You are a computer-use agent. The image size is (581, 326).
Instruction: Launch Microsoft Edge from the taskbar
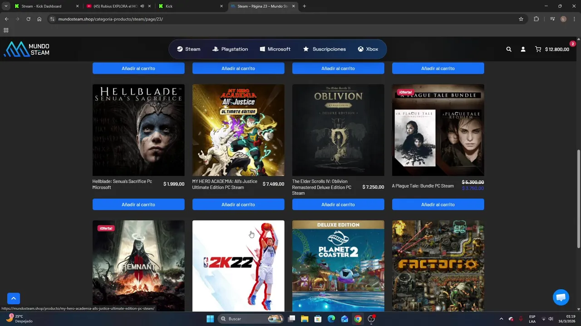click(x=331, y=319)
